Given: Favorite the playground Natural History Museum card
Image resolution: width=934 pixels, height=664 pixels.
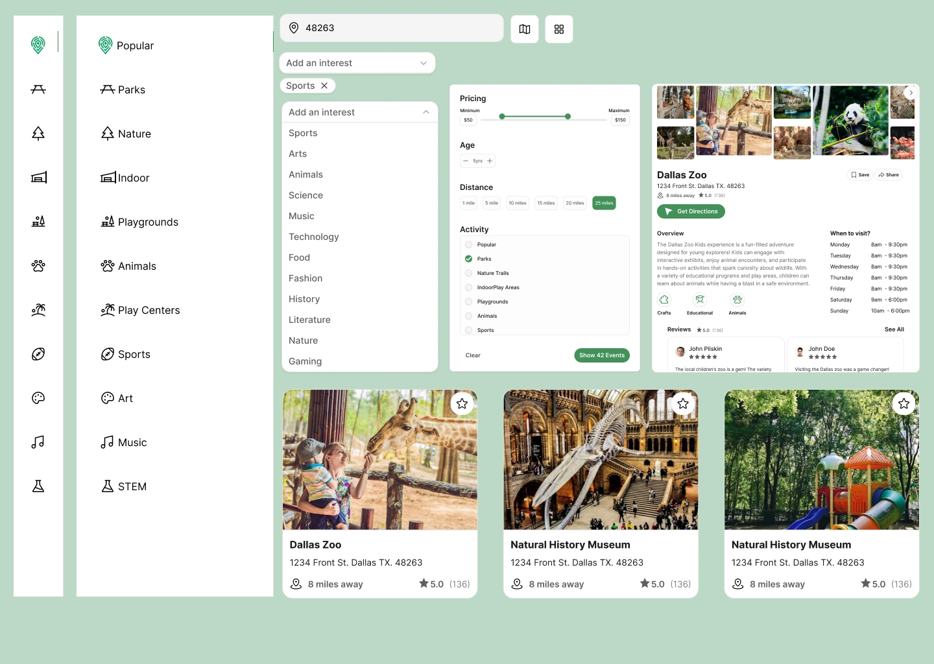Looking at the screenshot, I should (x=904, y=404).
